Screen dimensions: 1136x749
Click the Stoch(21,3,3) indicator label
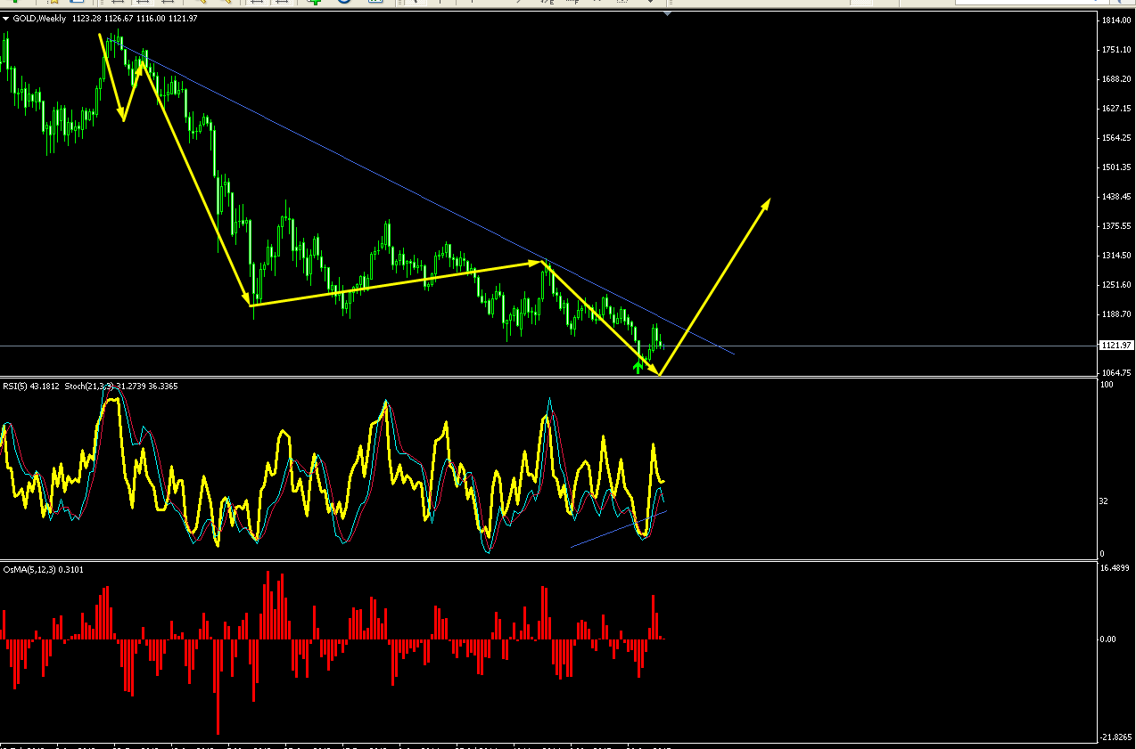tap(120, 387)
